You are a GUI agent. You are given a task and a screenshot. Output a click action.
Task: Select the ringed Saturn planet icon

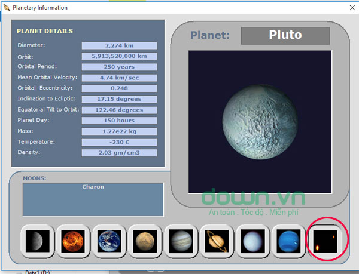(x=217, y=241)
